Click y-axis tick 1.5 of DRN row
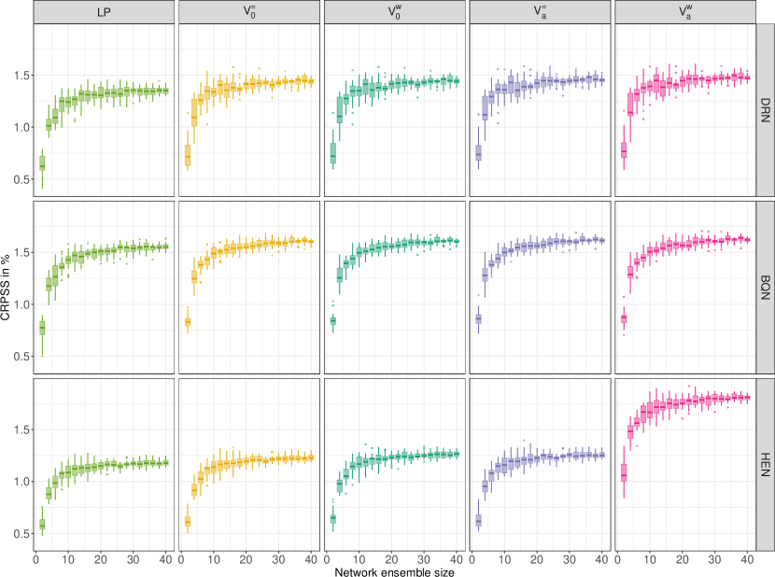This screenshot has height=577, width=775. 22,75
